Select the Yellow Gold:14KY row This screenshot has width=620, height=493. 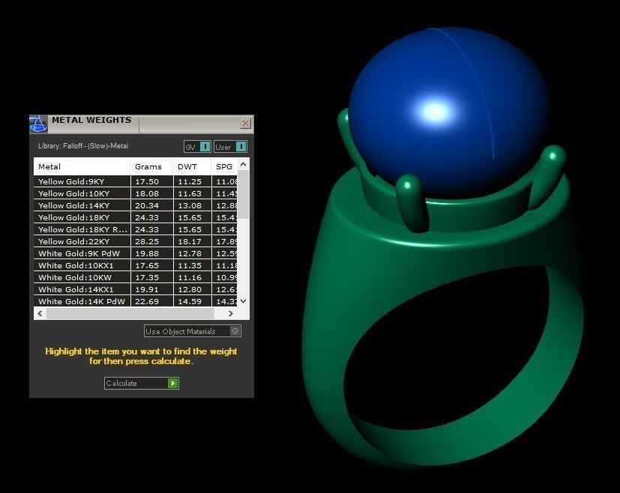point(136,205)
